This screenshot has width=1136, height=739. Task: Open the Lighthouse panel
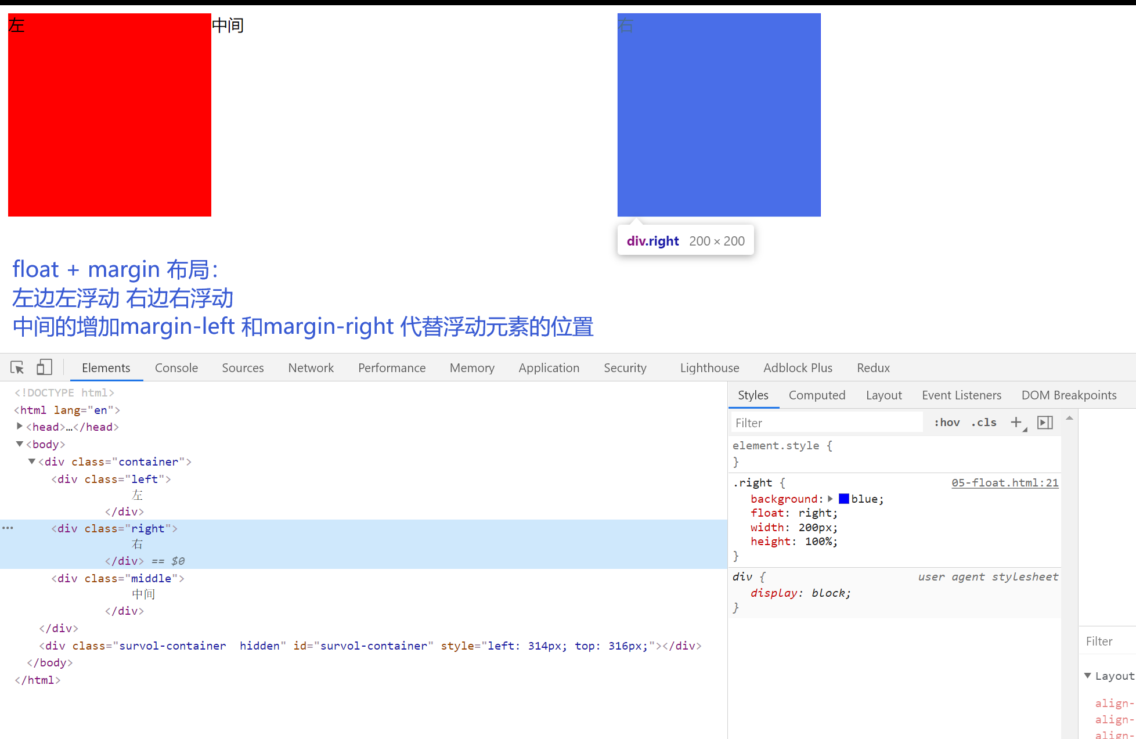(709, 367)
